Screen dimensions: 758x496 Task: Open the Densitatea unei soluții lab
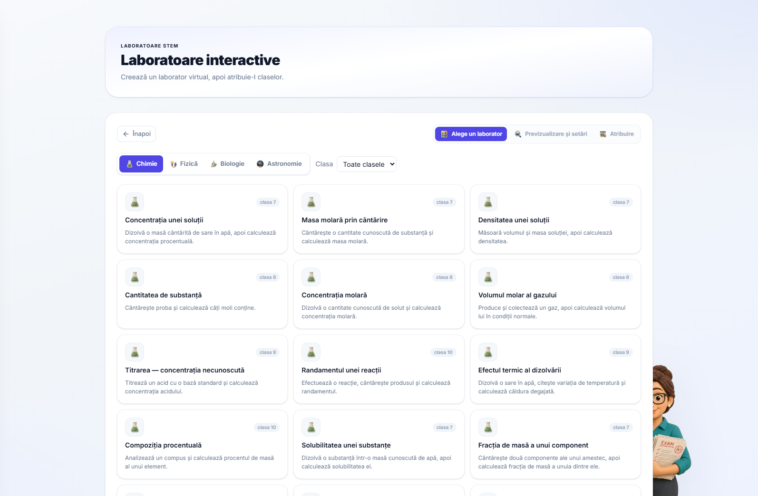(555, 219)
